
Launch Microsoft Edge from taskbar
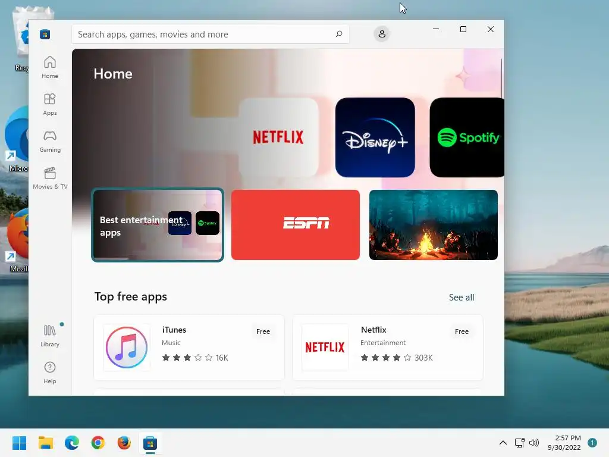72,443
